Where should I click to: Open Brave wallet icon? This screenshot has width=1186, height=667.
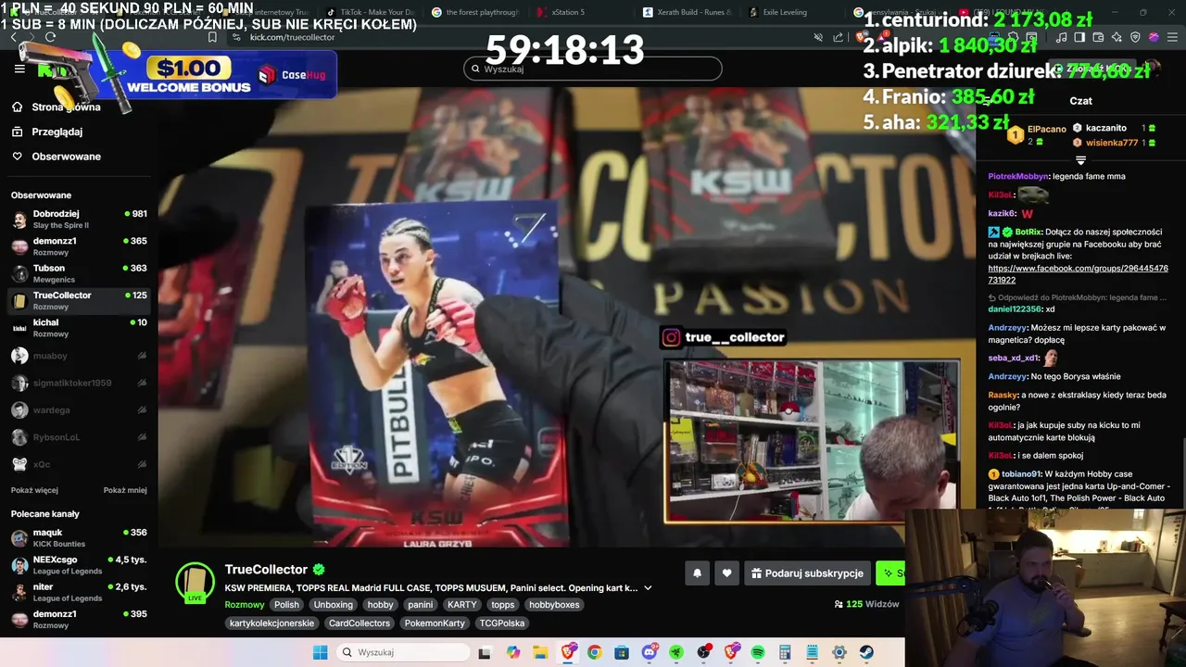pyautogui.click(x=1098, y=37)
